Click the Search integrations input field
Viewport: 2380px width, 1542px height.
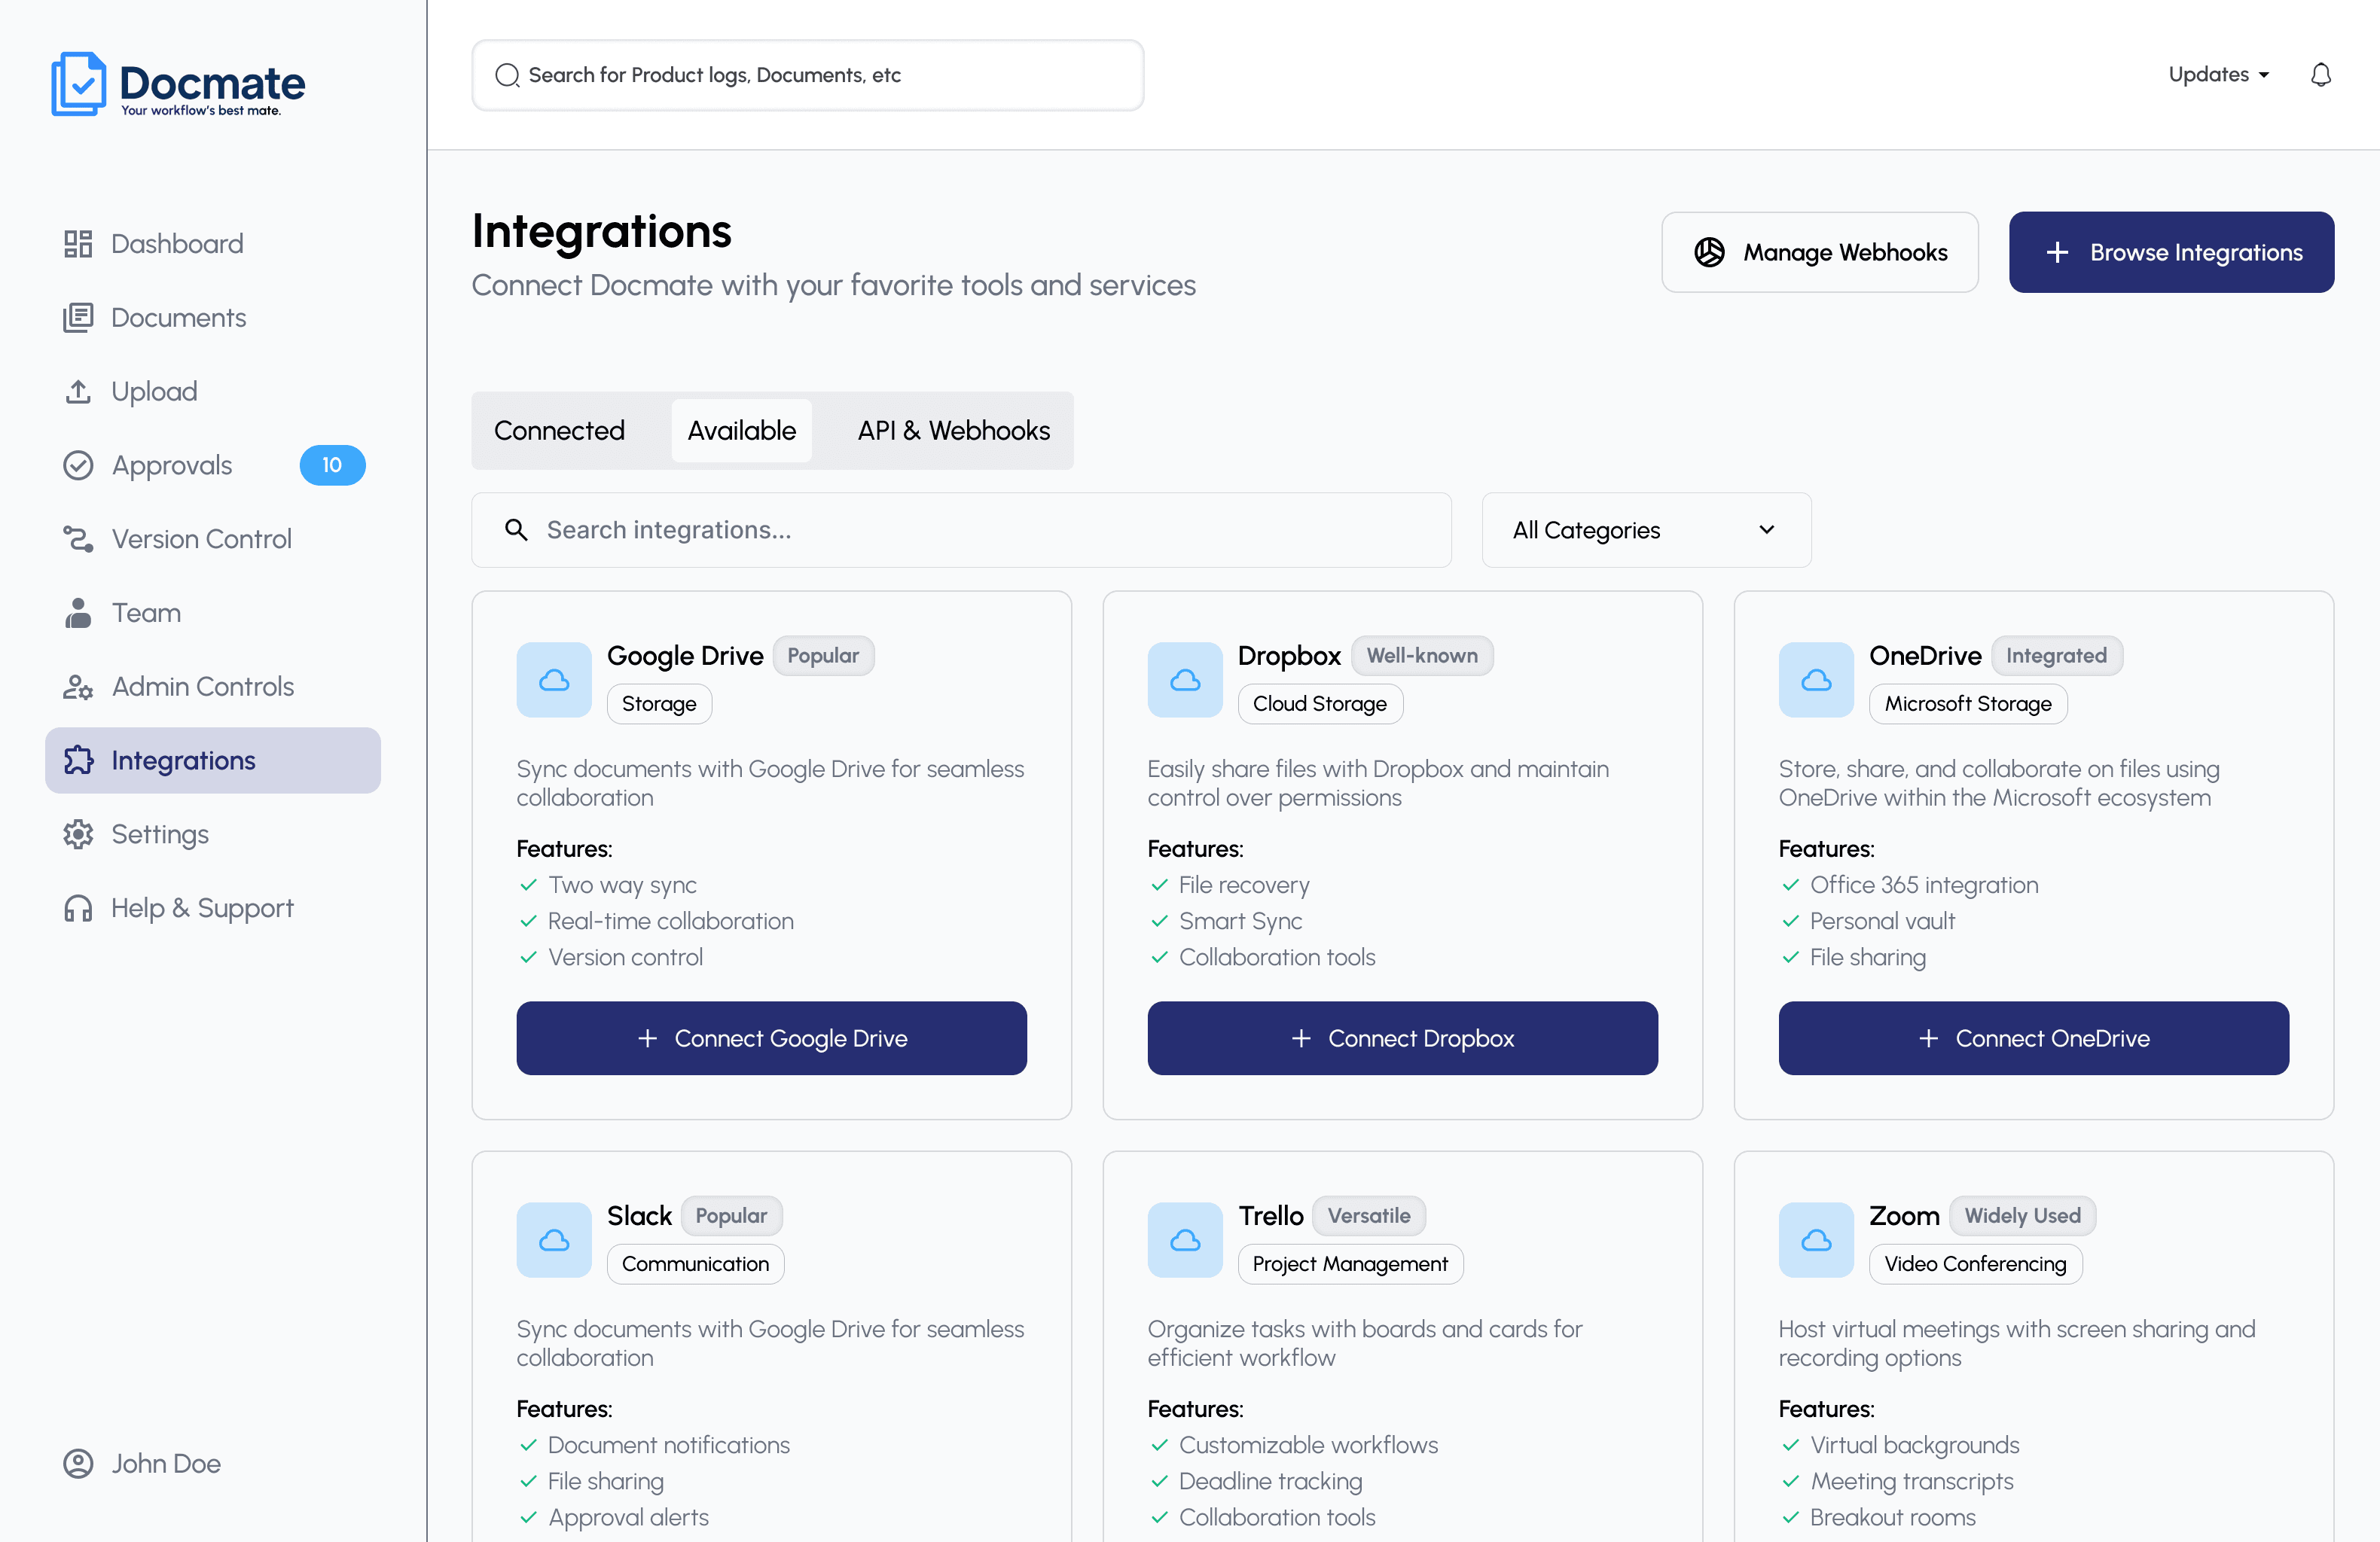(x=961, y=530)
